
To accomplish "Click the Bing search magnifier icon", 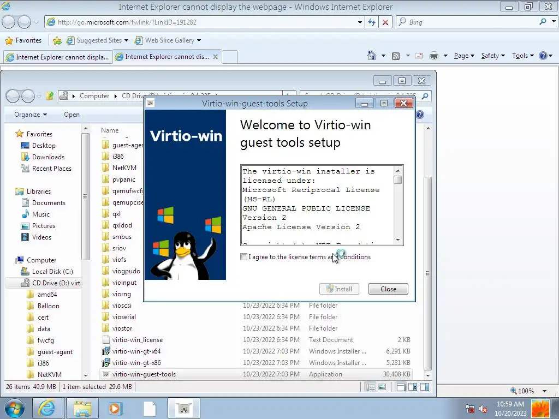I will 543,22.
